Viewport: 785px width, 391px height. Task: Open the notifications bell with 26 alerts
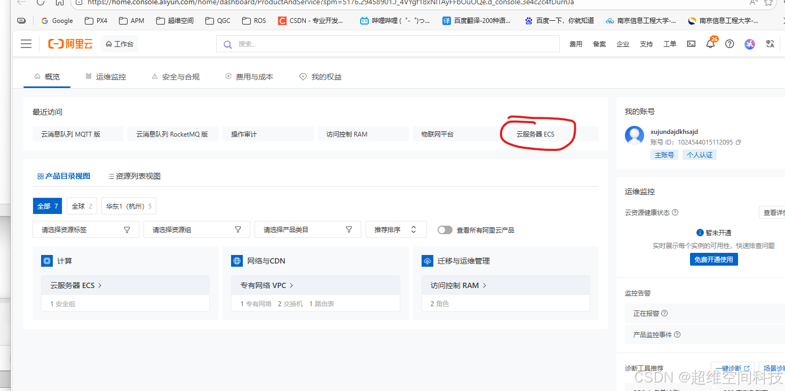tap(710, 44)
